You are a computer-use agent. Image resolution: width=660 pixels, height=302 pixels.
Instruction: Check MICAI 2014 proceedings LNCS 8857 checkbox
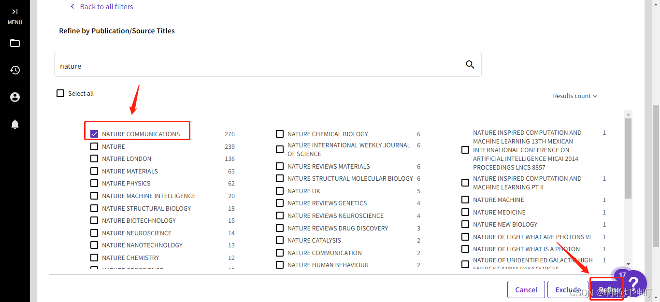pos(465,150)
